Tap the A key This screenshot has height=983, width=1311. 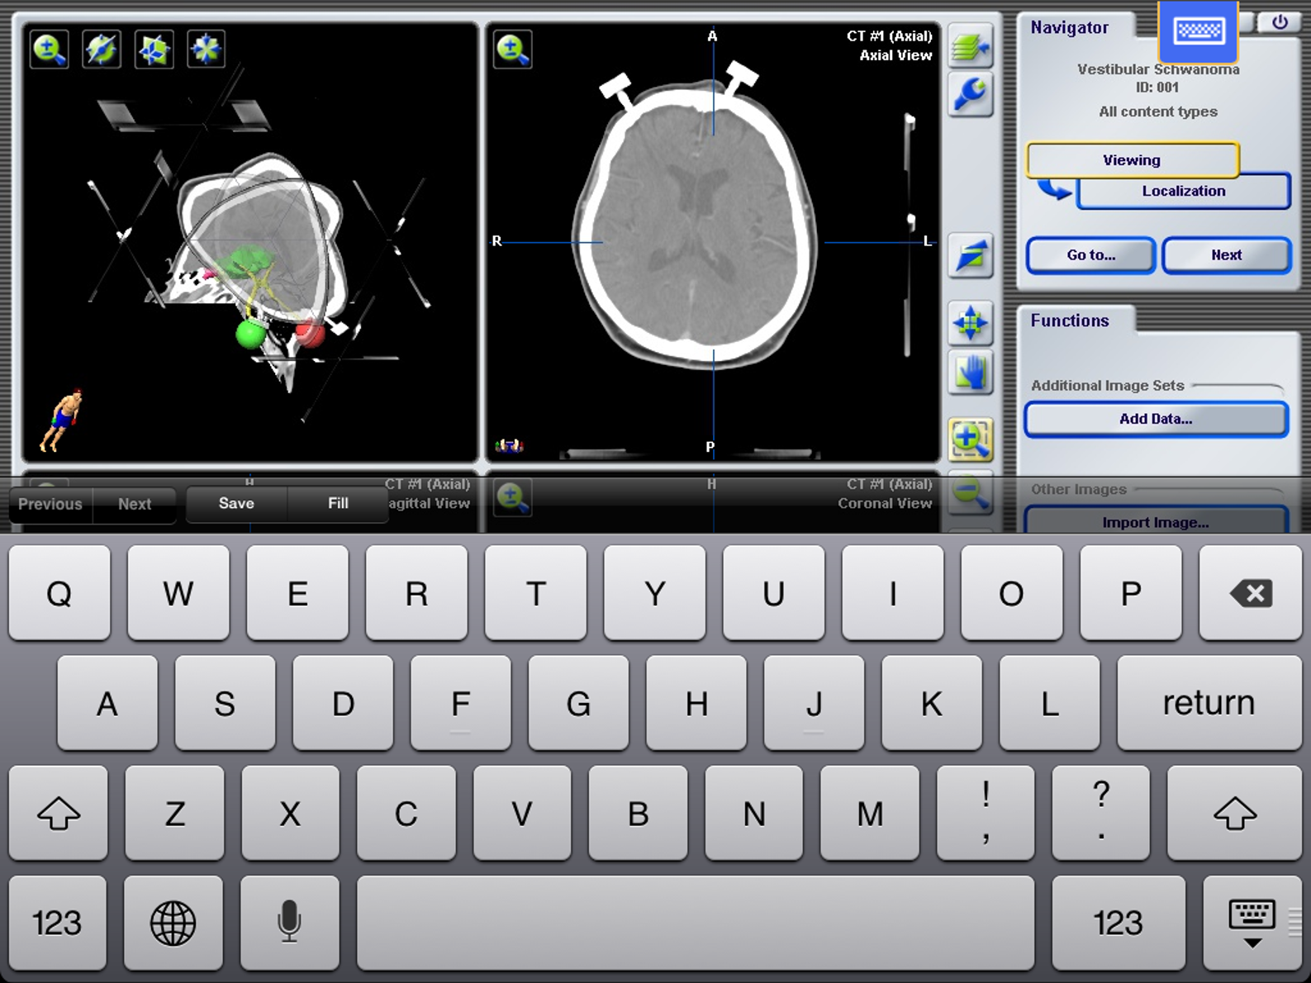tap(107, 703)
